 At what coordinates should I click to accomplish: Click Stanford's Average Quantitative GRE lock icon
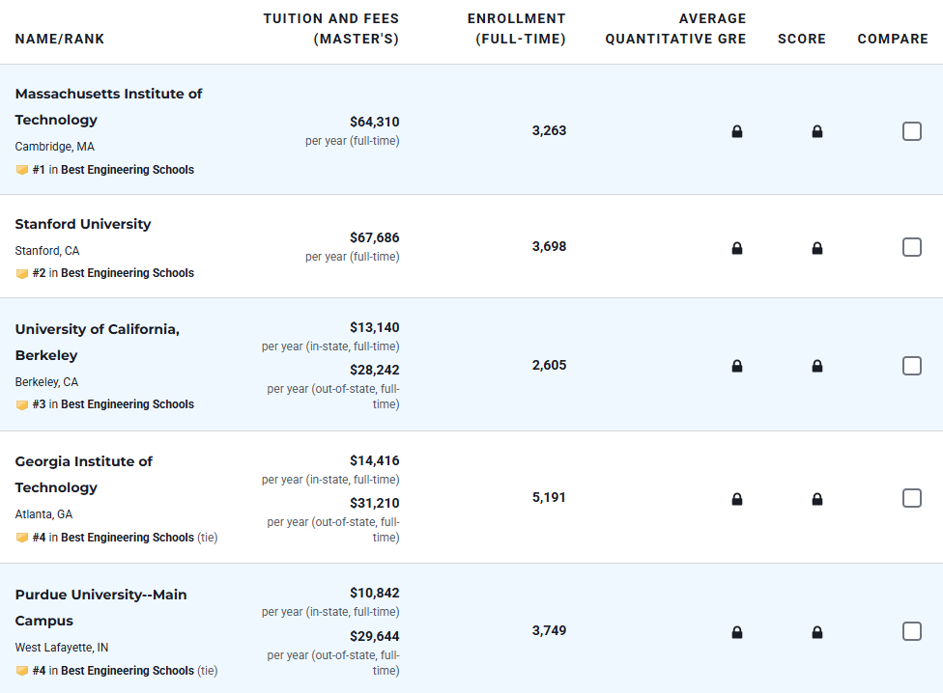[737, 248]
